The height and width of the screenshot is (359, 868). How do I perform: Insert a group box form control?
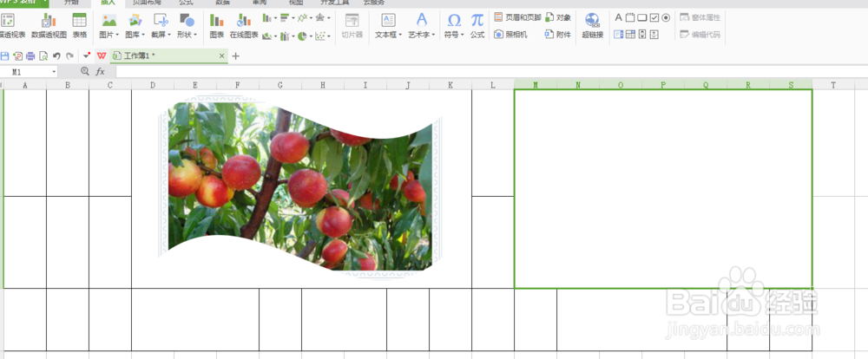point(630,17)
